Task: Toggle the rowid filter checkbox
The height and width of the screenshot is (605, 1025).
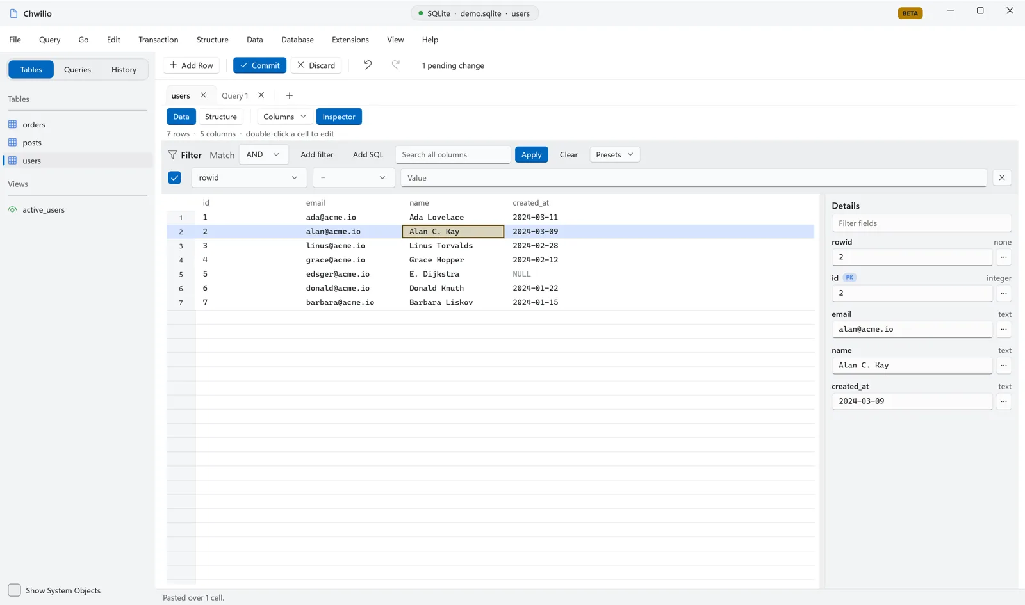Action: point(174,177)
